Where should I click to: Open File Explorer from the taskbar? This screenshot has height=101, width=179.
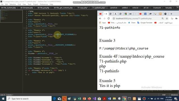pos(114,98)
